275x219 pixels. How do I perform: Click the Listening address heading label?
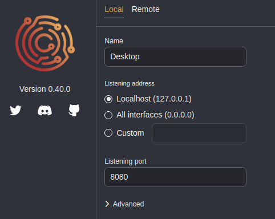coord(130,83)
